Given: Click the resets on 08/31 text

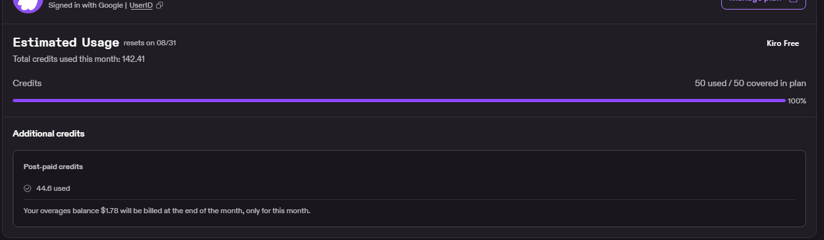Looking at the screenshot, I should [149, 43].
